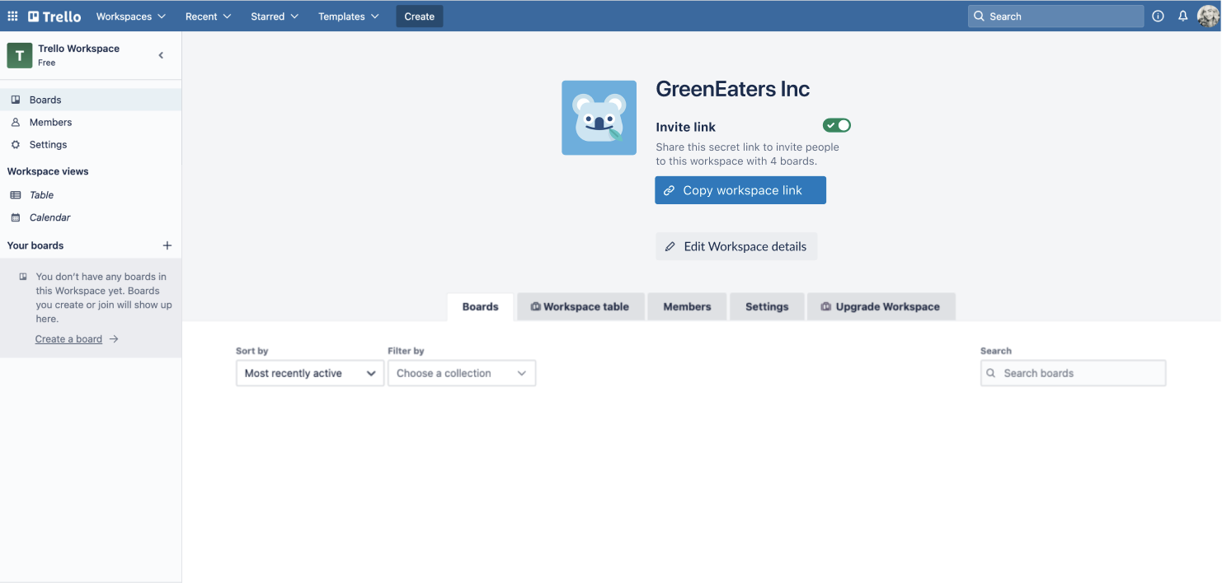Click the Copy workspace link button
The image size is (1222, 583).
pos(740,190)
